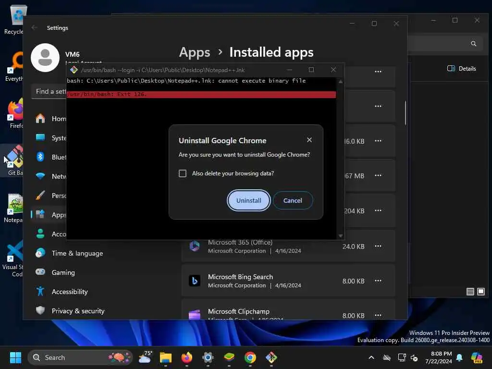Viewport: 492px width, 369px height.
Task: Switch to list view in background window
Action: [470, 292]
